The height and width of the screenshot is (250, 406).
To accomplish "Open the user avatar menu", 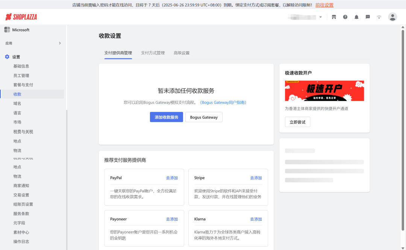I will pos(392,17).
